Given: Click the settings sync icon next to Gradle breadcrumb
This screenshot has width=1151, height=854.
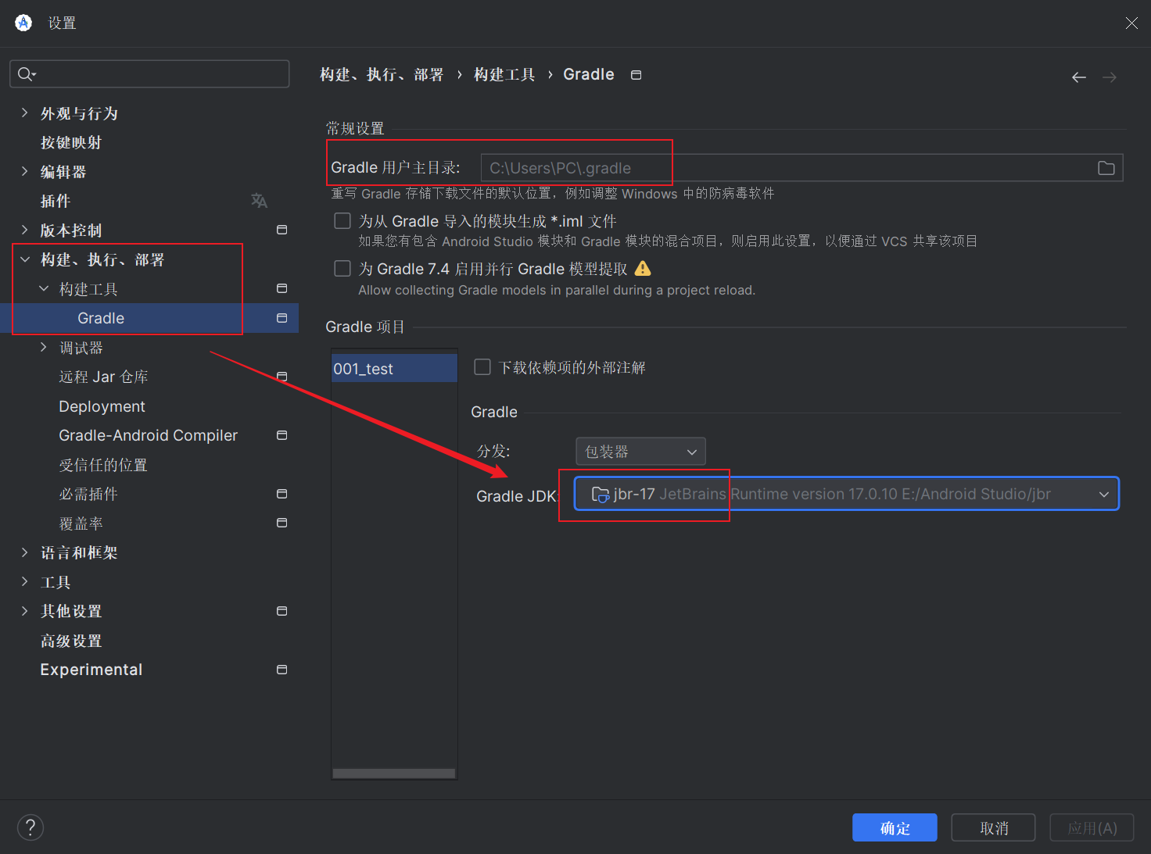Looking at the screenshot, I should click(x=636, y=74).
